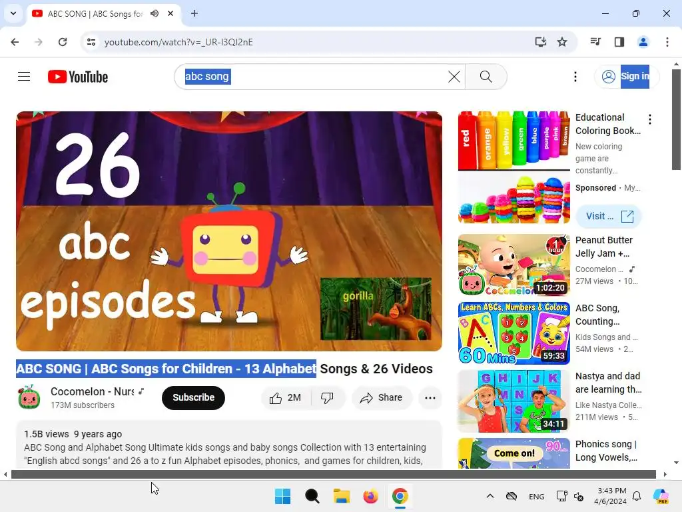
Task: Open YouTube settings three-dot menu
Action: pos(575,77)
